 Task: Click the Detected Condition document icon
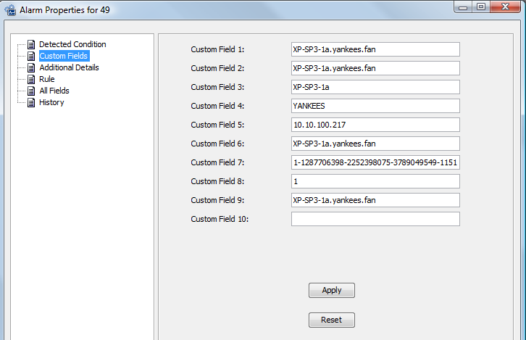[x=31, y=44]
